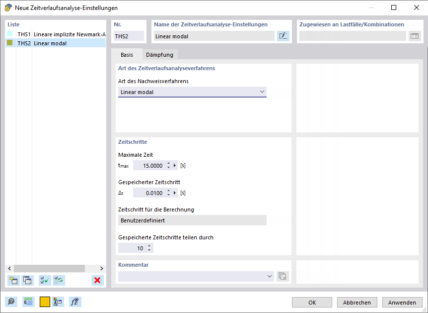This screenshot has height=313, width=428.
Task: Expand the Kommentar dropdown
Action: [270, 276]
